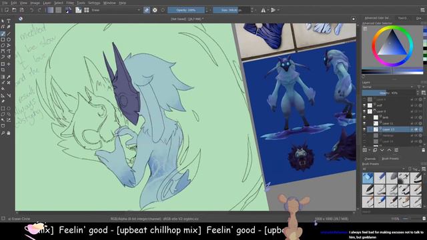This screenshot has width=427, height=240.
Task: Move the selected layer up
Action: point(389,150)
